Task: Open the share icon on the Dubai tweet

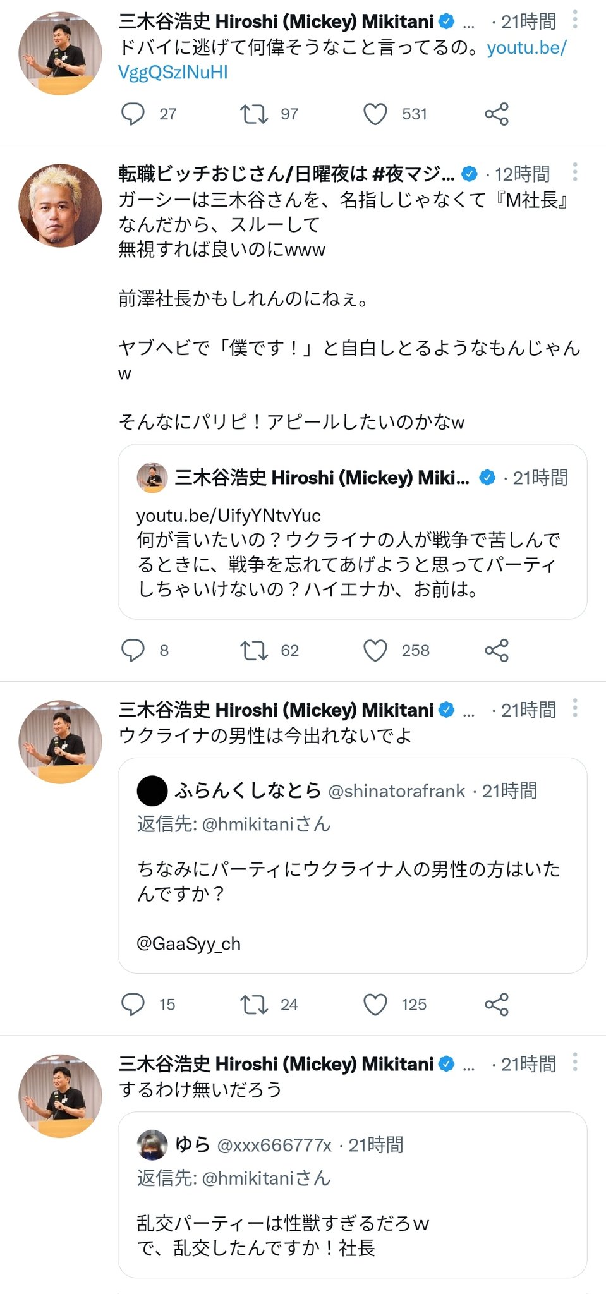Action: click(x=497, y=114)
